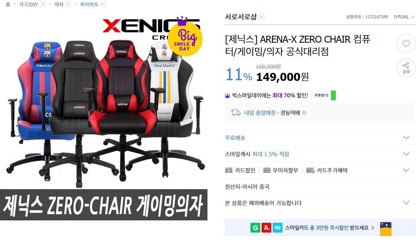Open the seller shop arrow beside 서로서로샵
Screen dimensions: 417x244
(x=262, y=17)
